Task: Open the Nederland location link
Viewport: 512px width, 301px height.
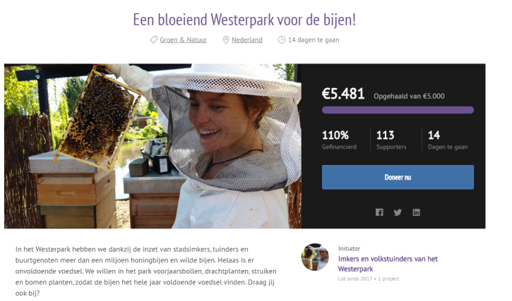Action: (x=247, y=39)
